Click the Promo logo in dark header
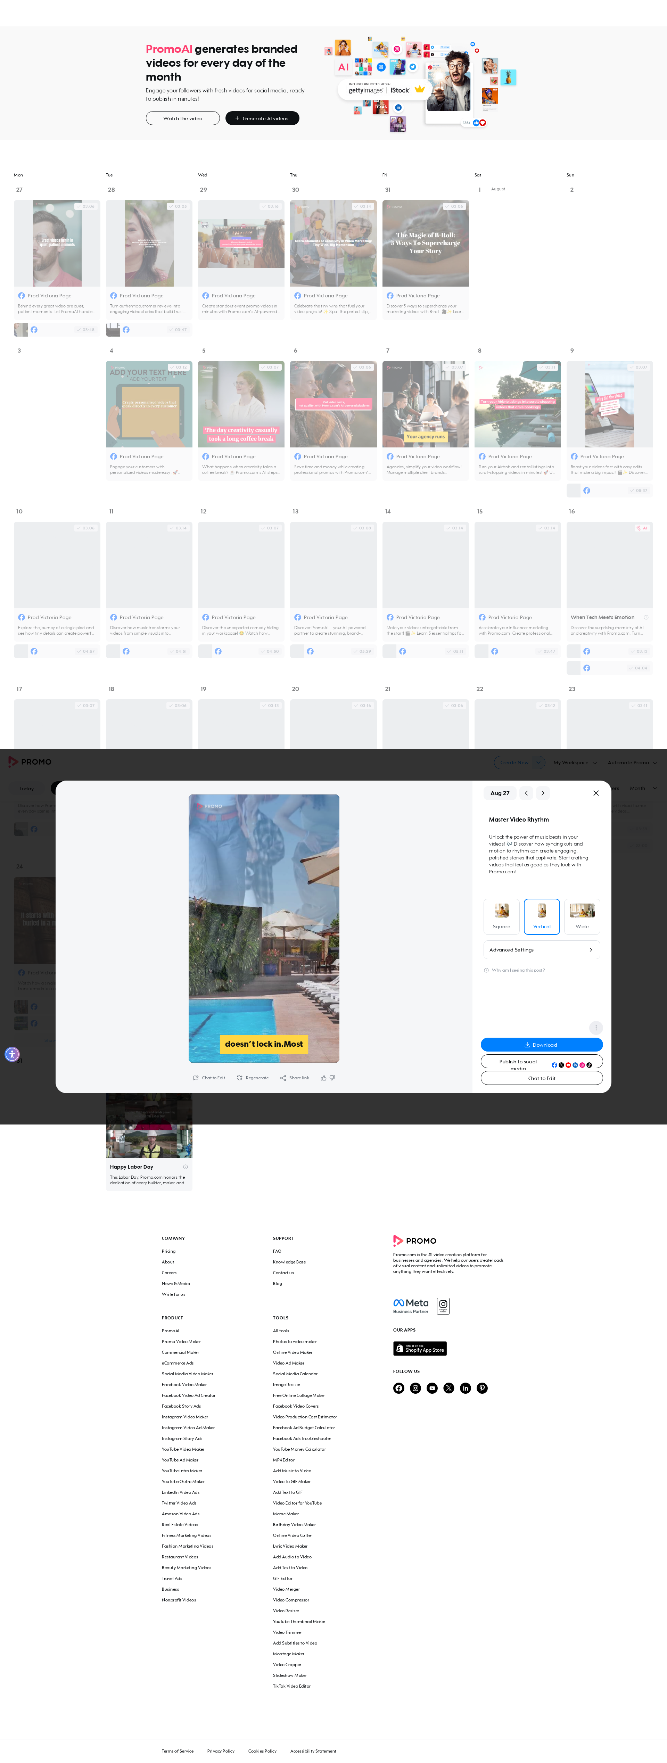Image resolution: width=667 pixels, height=1763 pixels. click(x=30, y=761)
